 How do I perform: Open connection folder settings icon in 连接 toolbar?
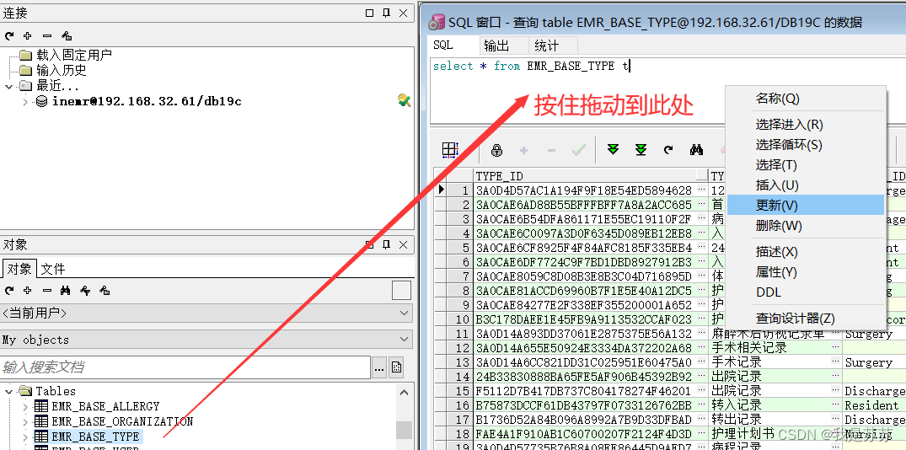tap(67, 36)
